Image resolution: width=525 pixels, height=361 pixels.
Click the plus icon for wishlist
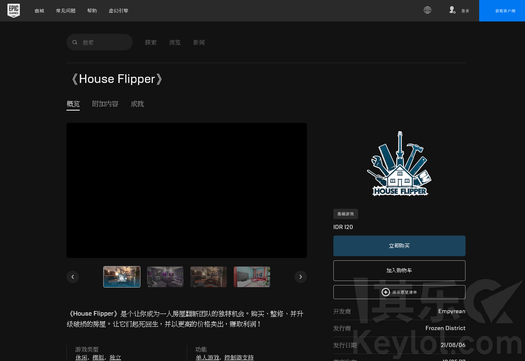(x=386, y=292)
